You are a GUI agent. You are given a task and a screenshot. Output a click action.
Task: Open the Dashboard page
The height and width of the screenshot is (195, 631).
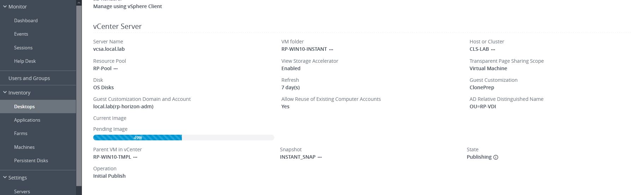pos(26,20)
